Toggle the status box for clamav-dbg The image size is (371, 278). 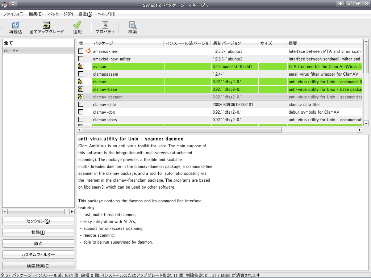[81, 112]
